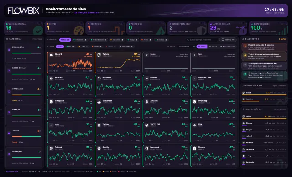
Task: Click the 17:43:06 clock in the header
Action: coord(274,10)
